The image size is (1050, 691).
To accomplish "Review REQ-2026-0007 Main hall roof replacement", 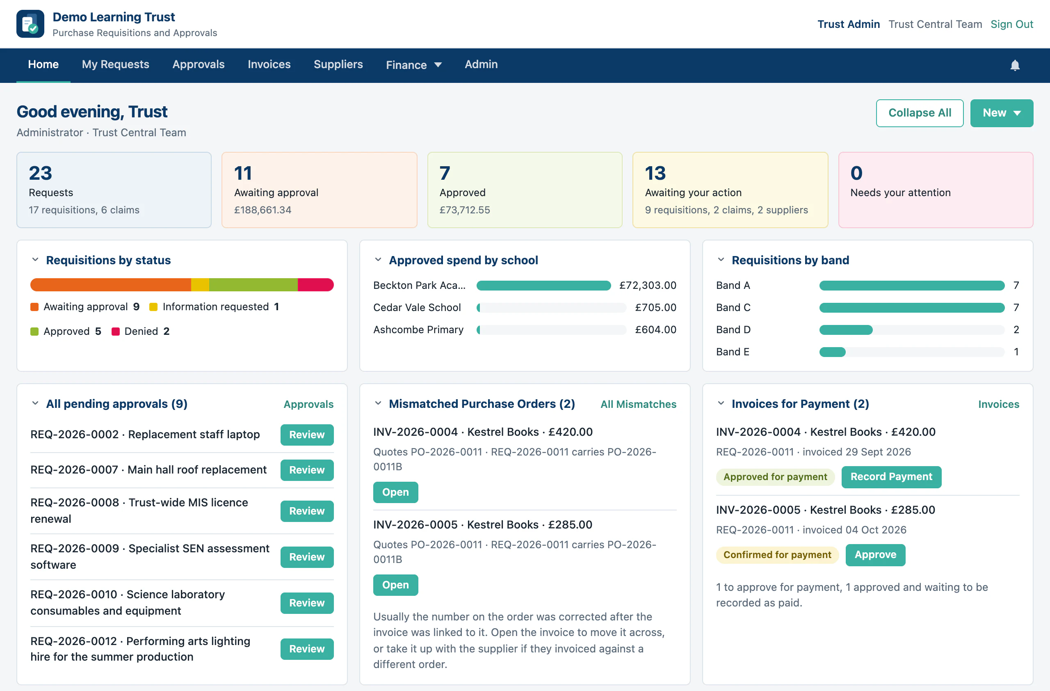I will point(307,470).
